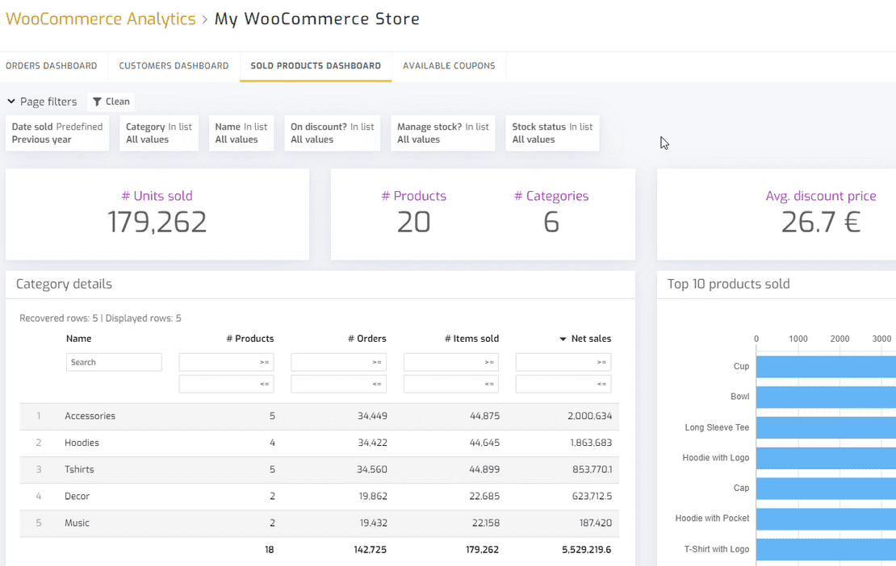Click the Bowl bar in chart

pyautogui.click(x=826, y=397)
